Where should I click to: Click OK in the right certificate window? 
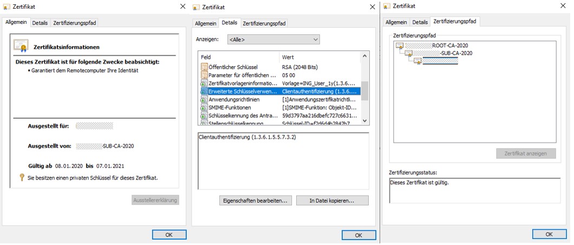(x=549, y=234)
